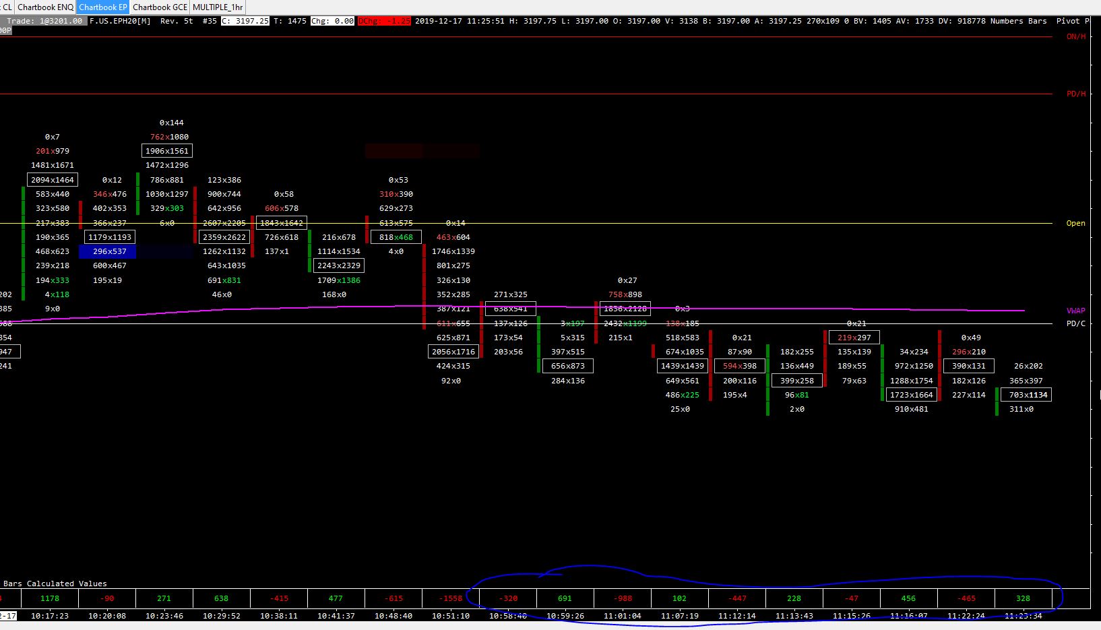Select the 'Rev. 5t' bar period text
This screenshot has height=630, width=1101.
(x=177, y=21)
